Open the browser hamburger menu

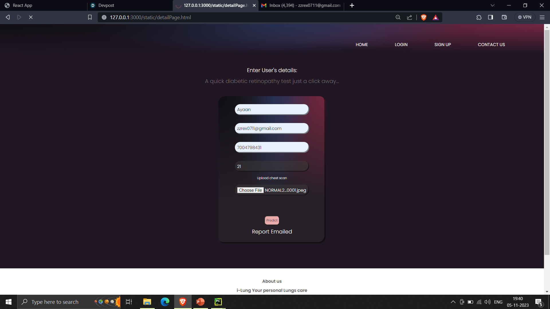pyautogui.click(x=542, y=17)
